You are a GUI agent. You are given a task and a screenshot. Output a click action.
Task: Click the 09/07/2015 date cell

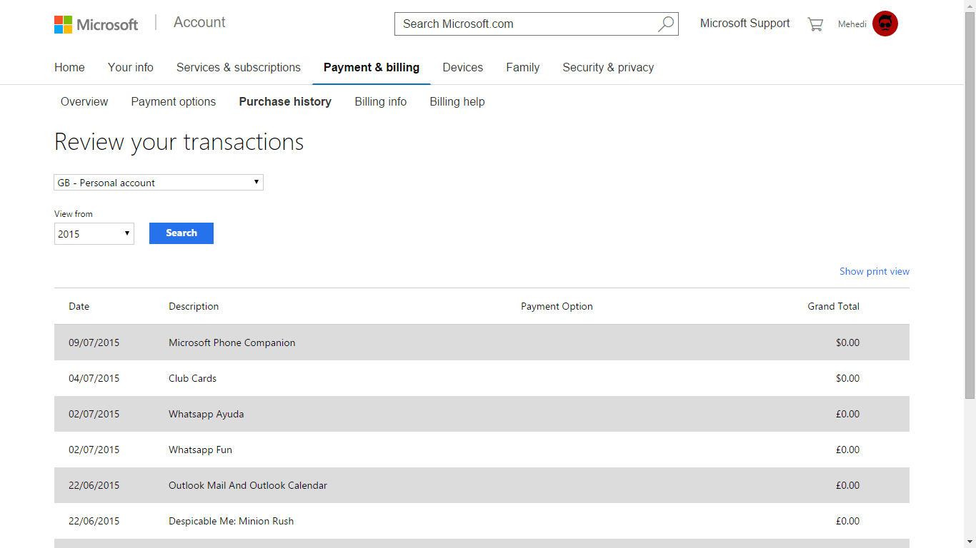[94, 342]
